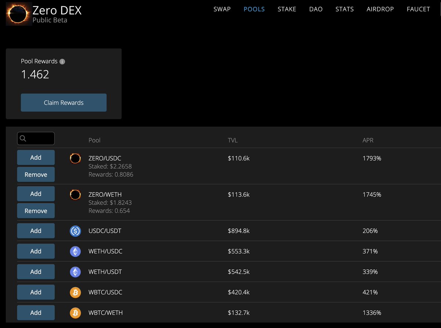Click the Ethereum icon beside WETH/USDC
The image size is (441, 328).
point(75,251)
